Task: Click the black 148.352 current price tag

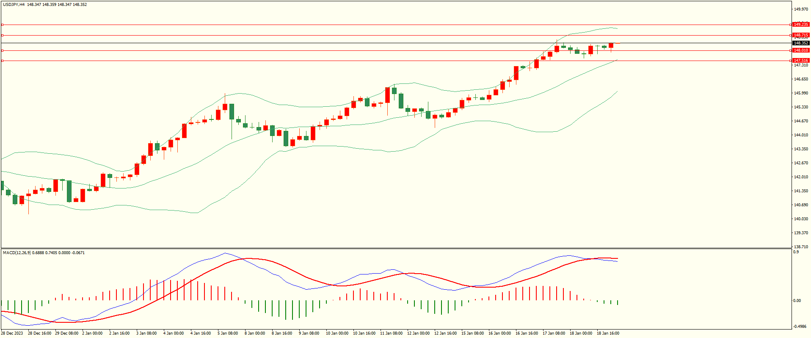Action: click(x=801, y=43)
